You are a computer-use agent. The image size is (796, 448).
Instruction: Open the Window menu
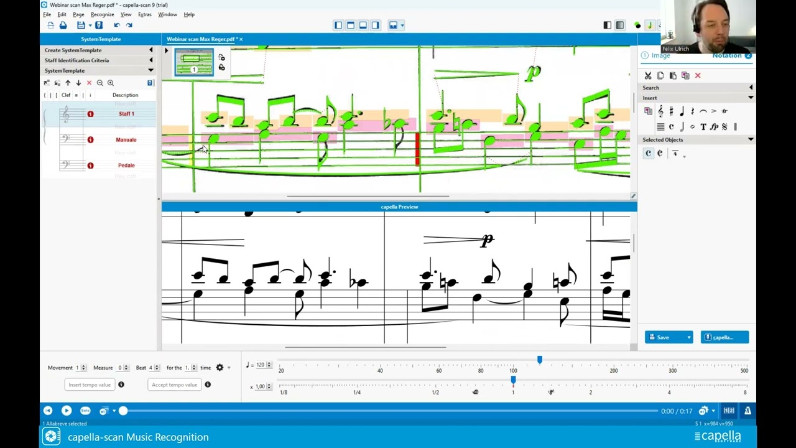167,14
